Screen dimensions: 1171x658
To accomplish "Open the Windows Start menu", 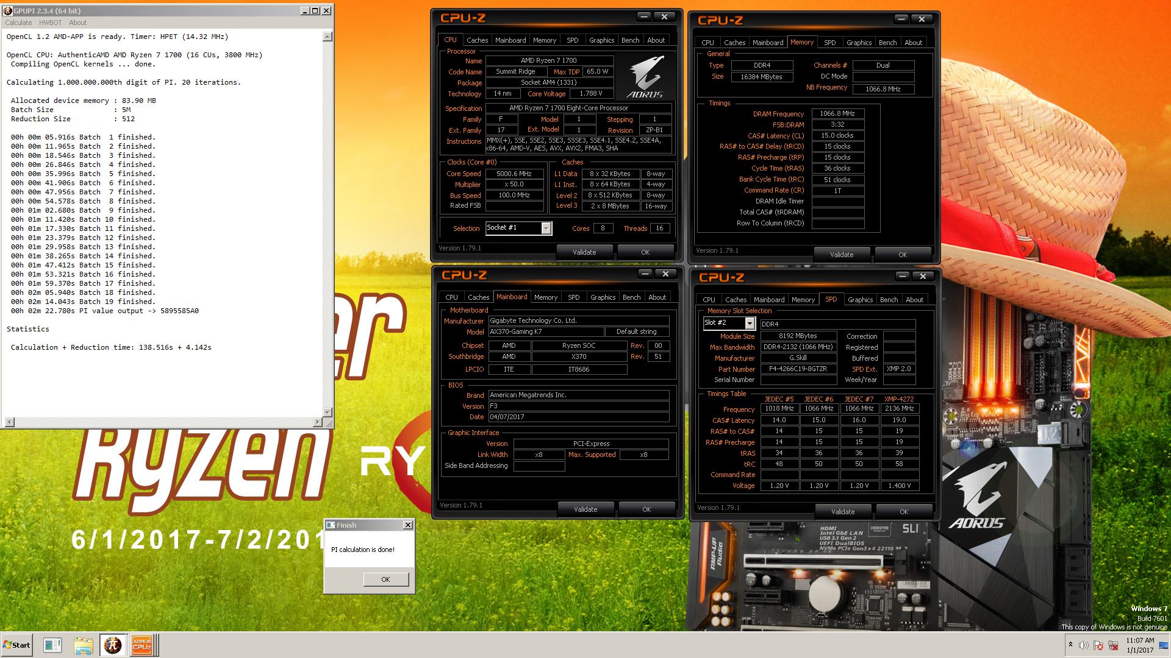I will click(16, 645).
